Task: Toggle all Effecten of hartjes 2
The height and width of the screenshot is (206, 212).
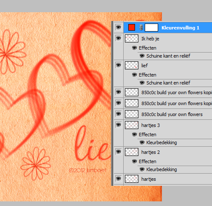Action: click(134, 161)
